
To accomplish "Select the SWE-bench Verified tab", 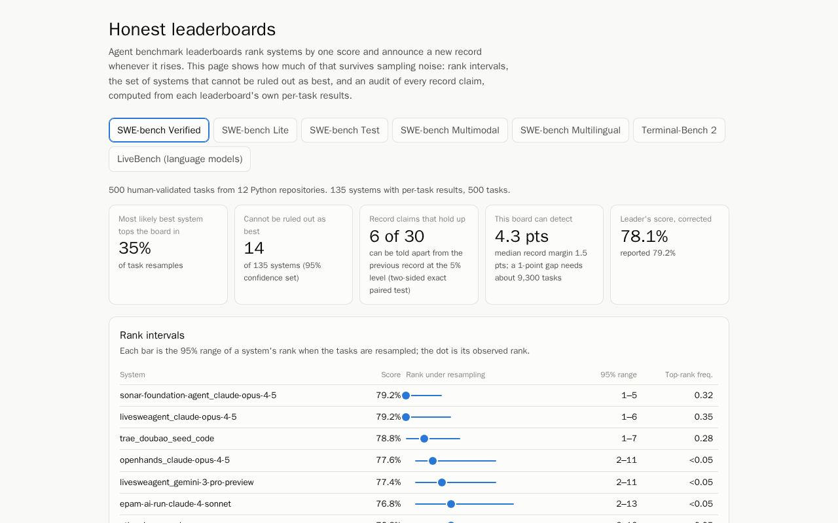I will [159, 130].
